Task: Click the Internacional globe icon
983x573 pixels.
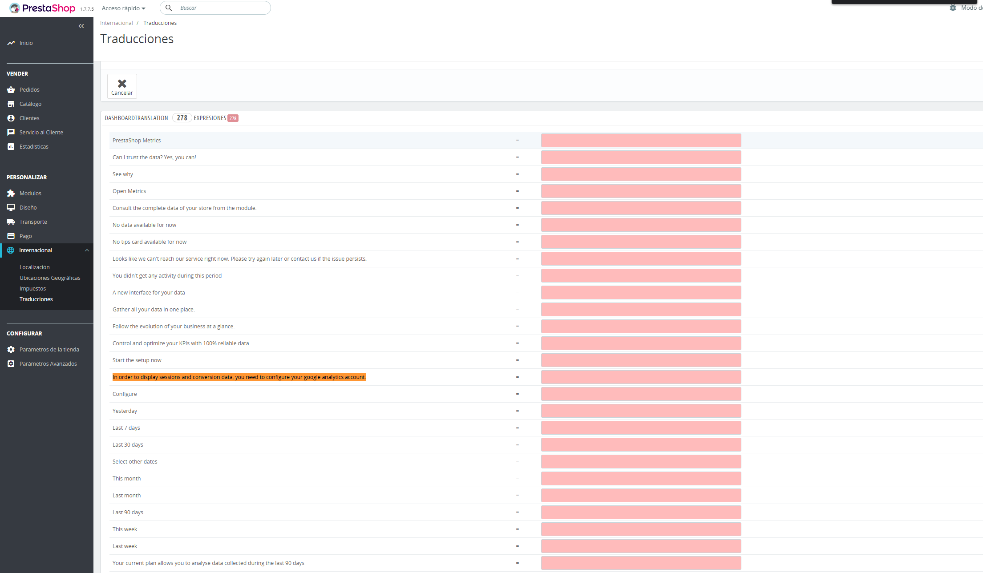Action: (x=11, y=250)
